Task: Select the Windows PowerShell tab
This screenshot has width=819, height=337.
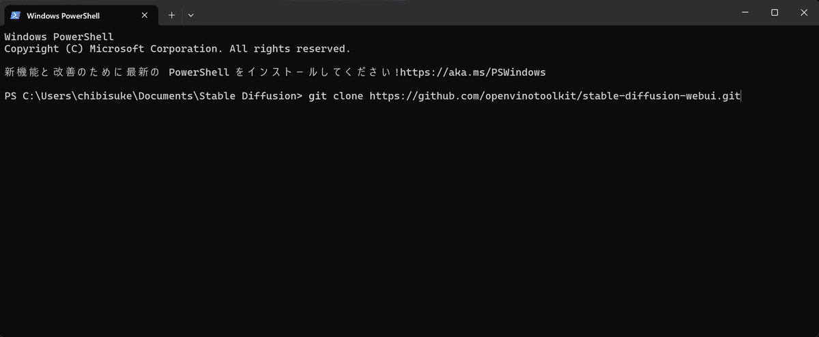Action: coord(79,15)
